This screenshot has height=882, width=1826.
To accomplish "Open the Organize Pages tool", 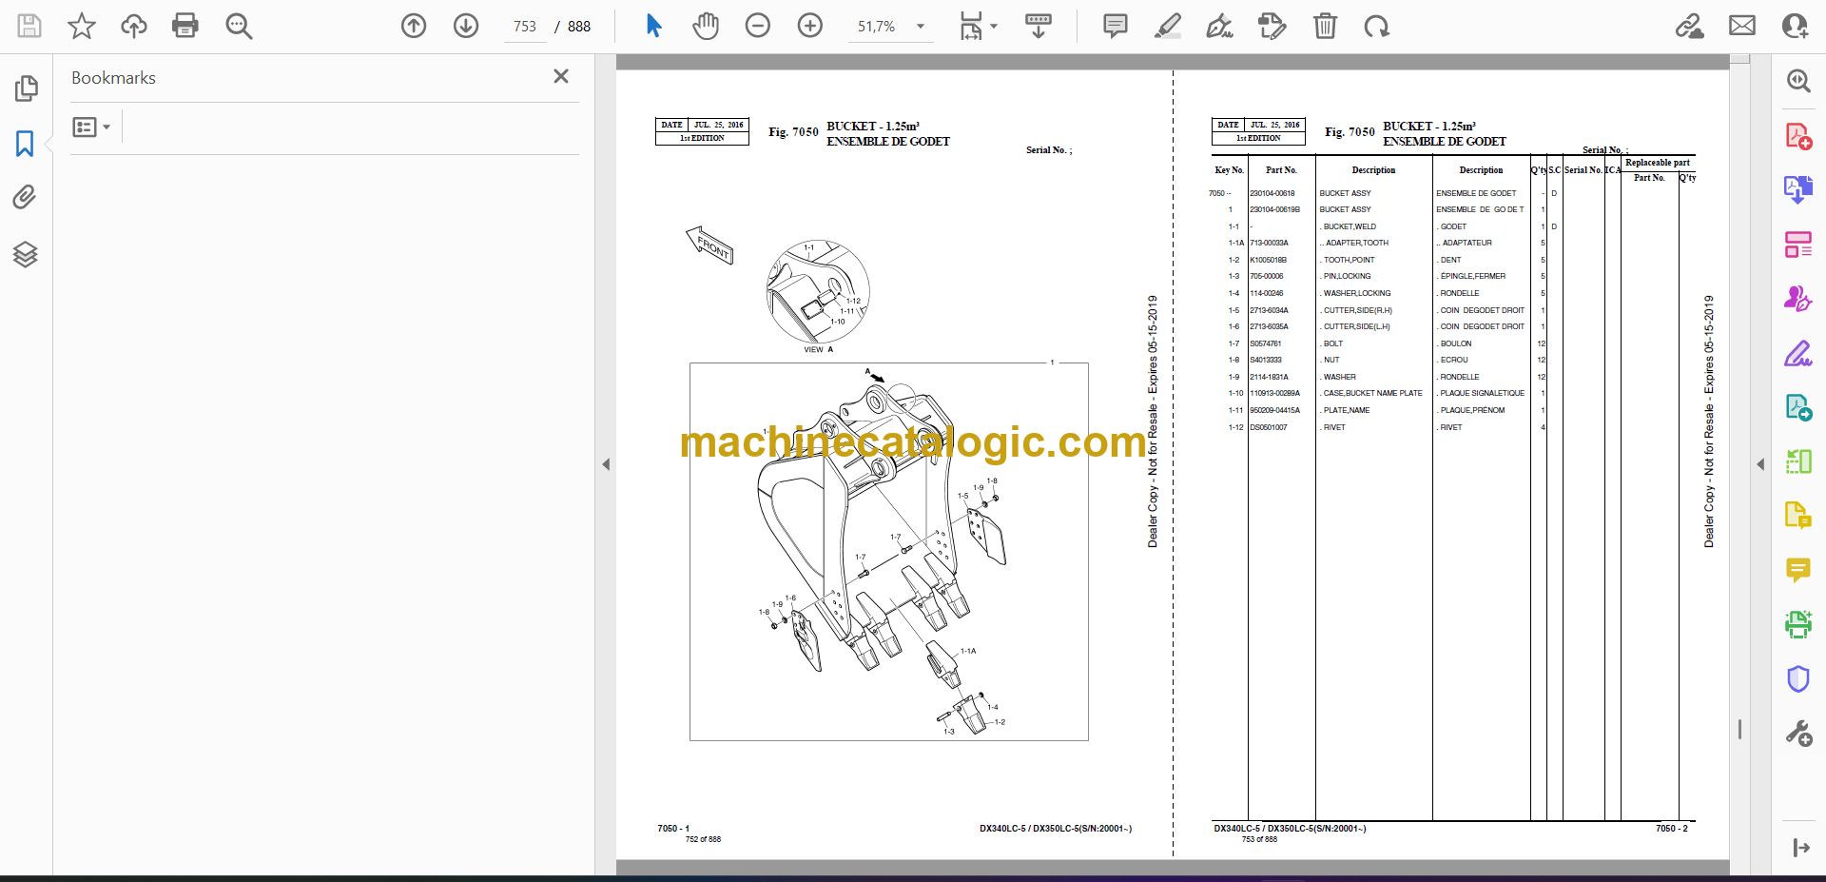I will (1798, 245).
